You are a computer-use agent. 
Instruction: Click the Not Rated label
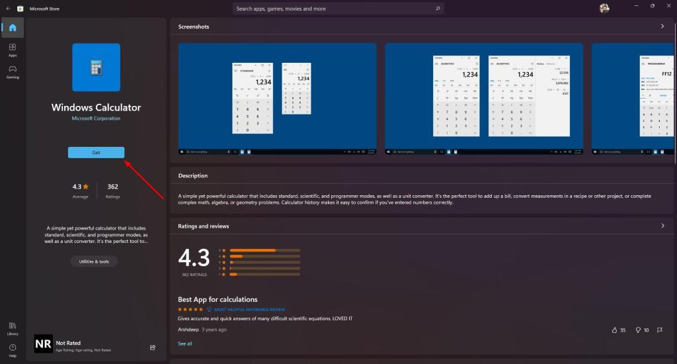[68, 343]
